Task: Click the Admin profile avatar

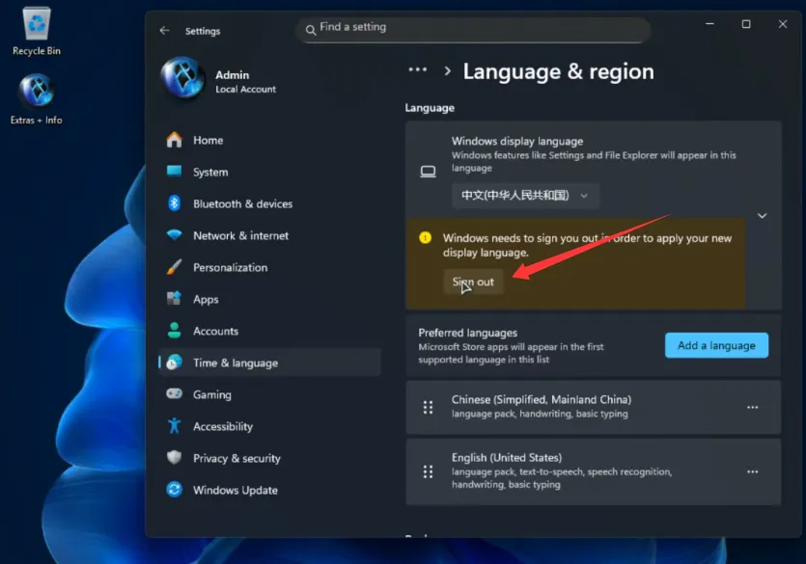Action: coord(182,80)
